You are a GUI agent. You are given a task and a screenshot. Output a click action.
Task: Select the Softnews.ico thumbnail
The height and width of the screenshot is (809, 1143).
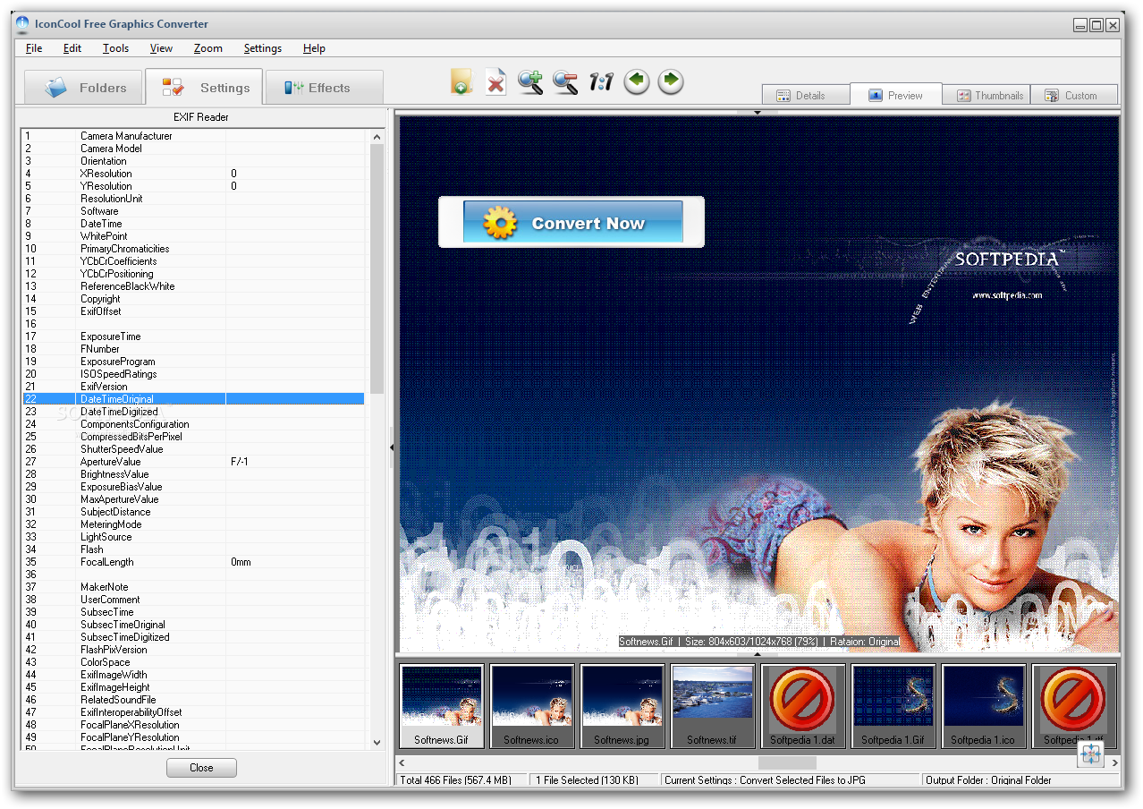532,705
